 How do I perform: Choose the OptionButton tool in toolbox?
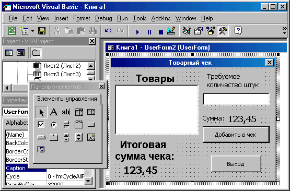[54, 125]
